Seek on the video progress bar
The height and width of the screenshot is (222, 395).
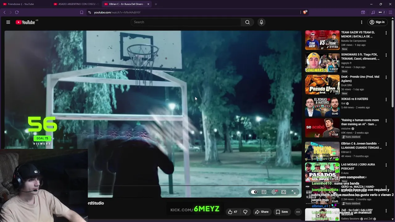click(x=194, y=186)
